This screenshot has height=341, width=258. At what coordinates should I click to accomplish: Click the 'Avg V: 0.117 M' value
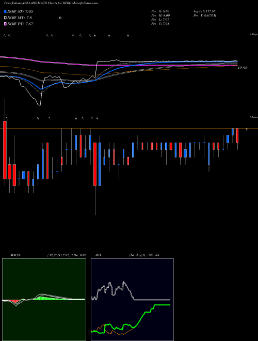tap(204, 11)
